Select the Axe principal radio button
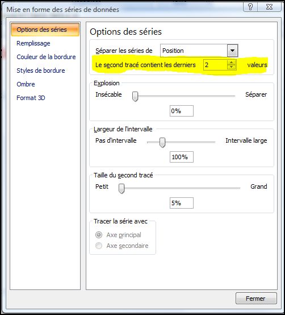This screenshot has height=315, width=285. point(99,235)
